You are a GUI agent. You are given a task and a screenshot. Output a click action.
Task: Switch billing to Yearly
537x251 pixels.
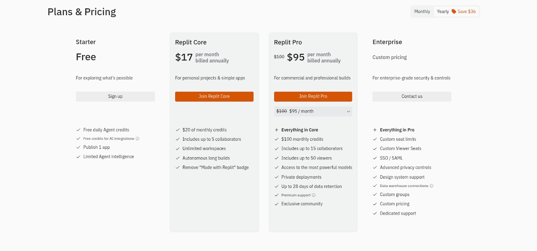pos(443,11)
